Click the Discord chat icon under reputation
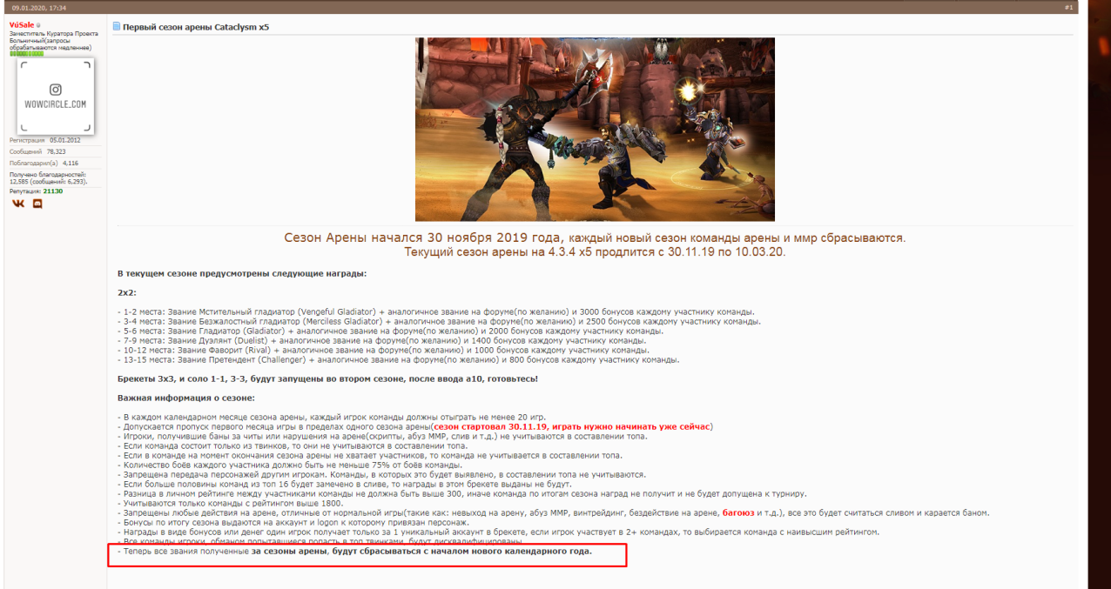Viewport: 1111px width, 589px height. point(37,204)
